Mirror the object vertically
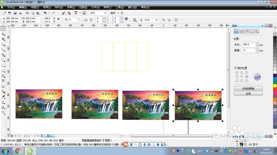The height and width of the screenshot is (155, 277). 91,20
